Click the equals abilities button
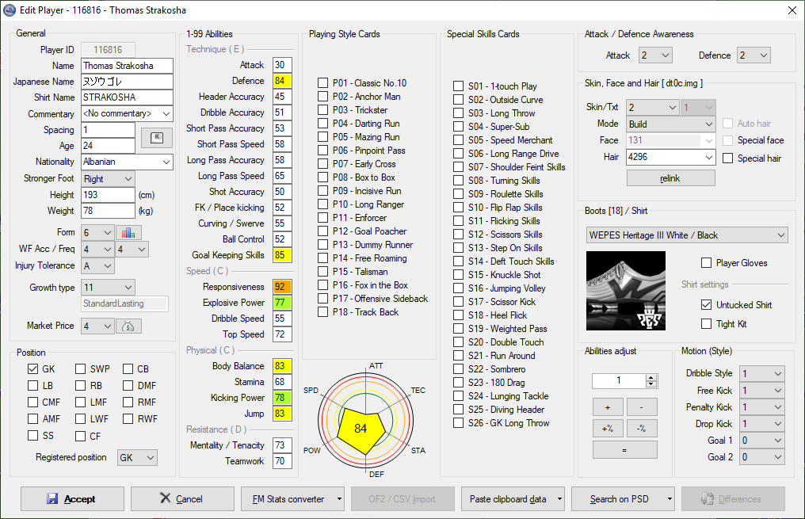Viewport: 805px width, 519px height. pyautogui.click(x=625, y=450)
